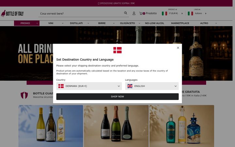Open the MARKETPLACE menu item
The height and width of the screenshot is (147, 235).
pos(180,23)
